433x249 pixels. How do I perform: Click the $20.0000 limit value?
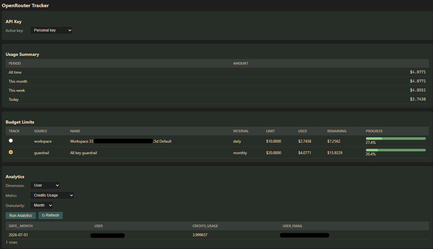(x=274, y=153)
